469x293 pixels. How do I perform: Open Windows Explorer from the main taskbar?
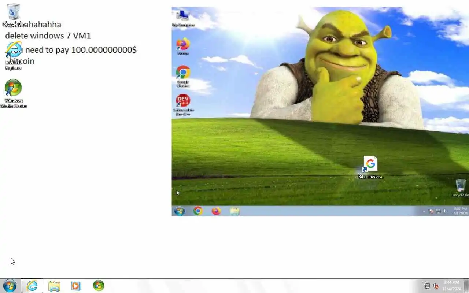pyautogui.click(x=54, y=286)
